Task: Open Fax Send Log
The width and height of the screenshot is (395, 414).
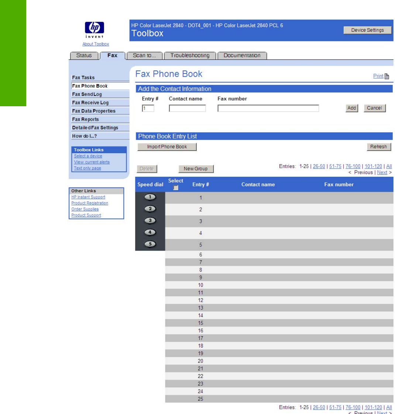Action: [x=100, y=94]
